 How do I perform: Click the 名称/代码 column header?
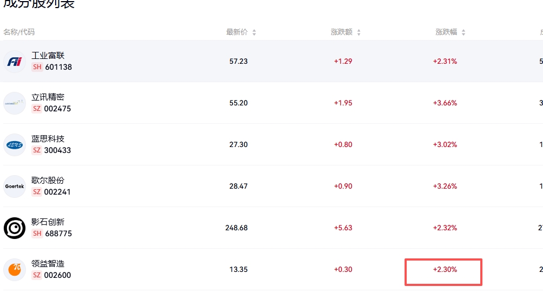tap(19, 32)
